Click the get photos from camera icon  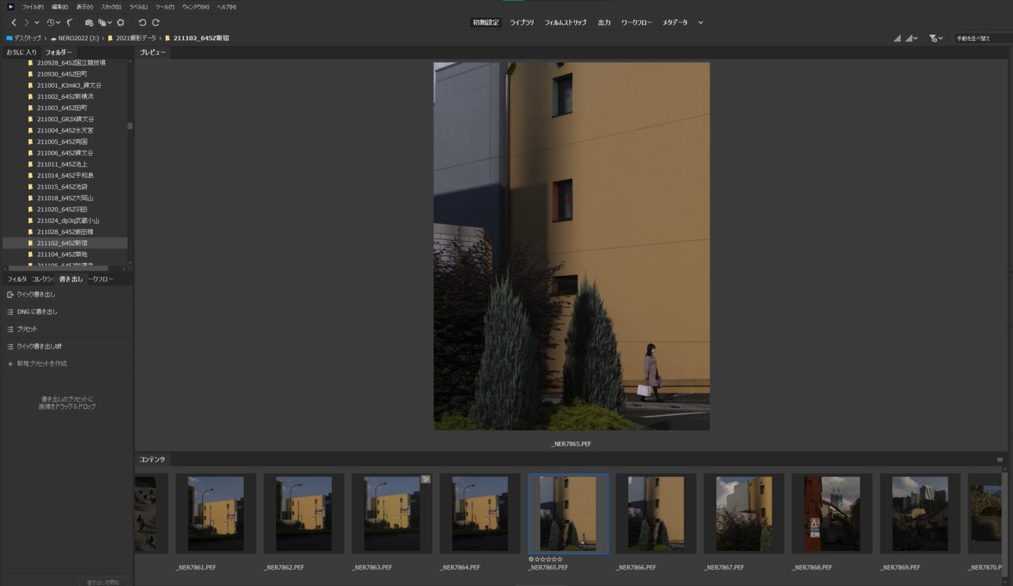[89, 22]
